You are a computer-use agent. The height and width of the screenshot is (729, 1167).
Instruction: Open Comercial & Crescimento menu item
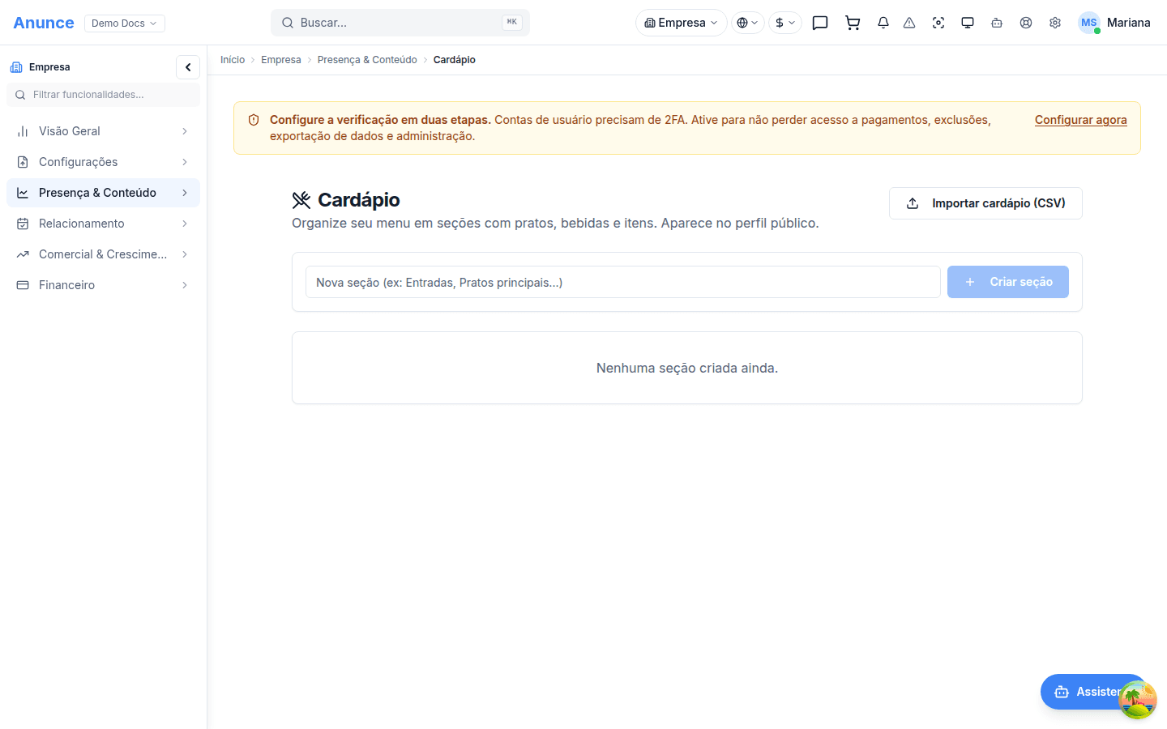point(103,254)
